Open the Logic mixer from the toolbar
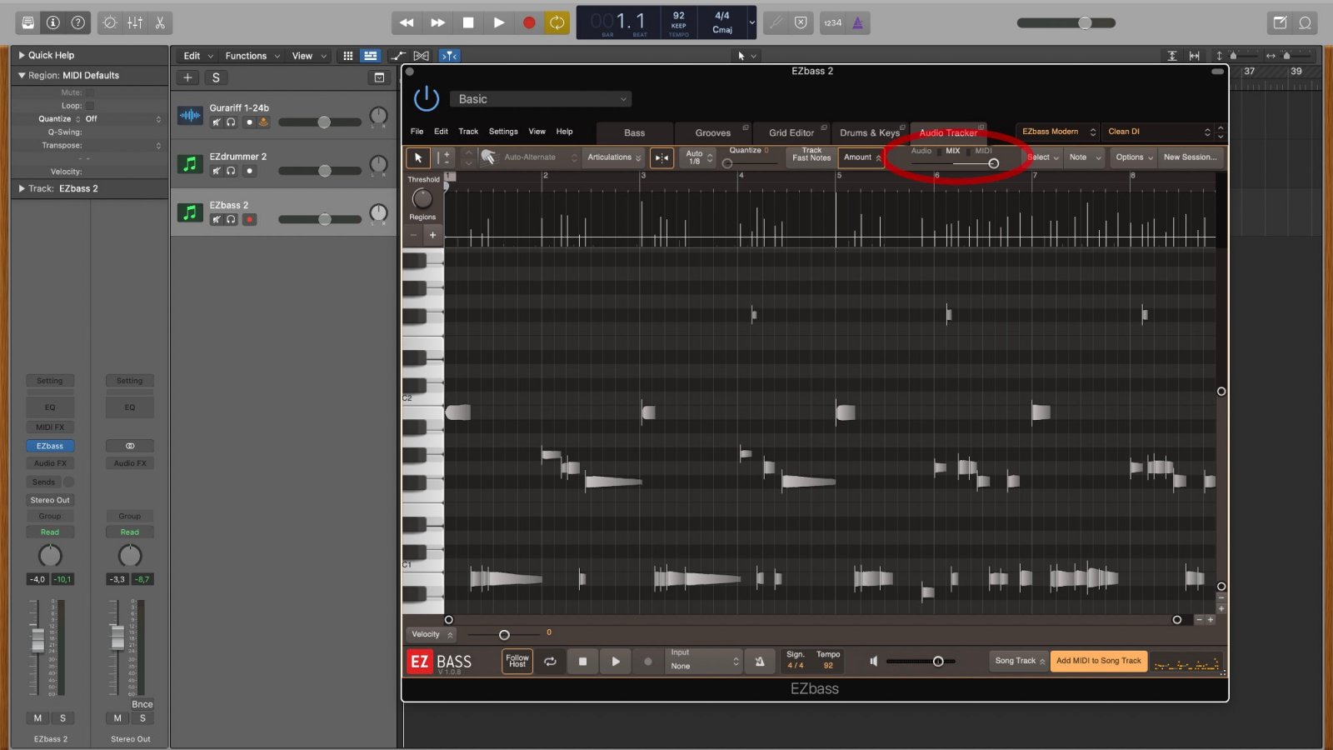This screenshot has height=750, width=1333. [x=135, y=22]
